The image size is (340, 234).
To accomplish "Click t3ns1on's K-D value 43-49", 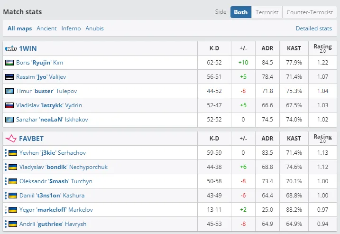I will (214, 196).
